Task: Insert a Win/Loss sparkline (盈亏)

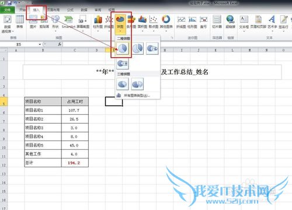Action: pos(203,22)
